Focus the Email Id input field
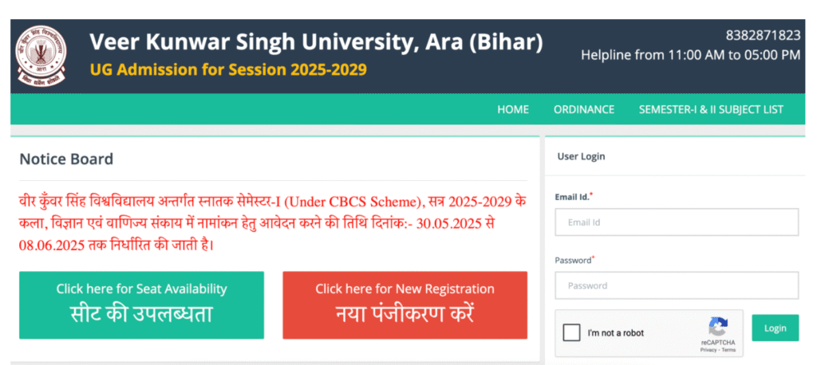This screenshot has height=365, width=817. [x=677, y=222]
